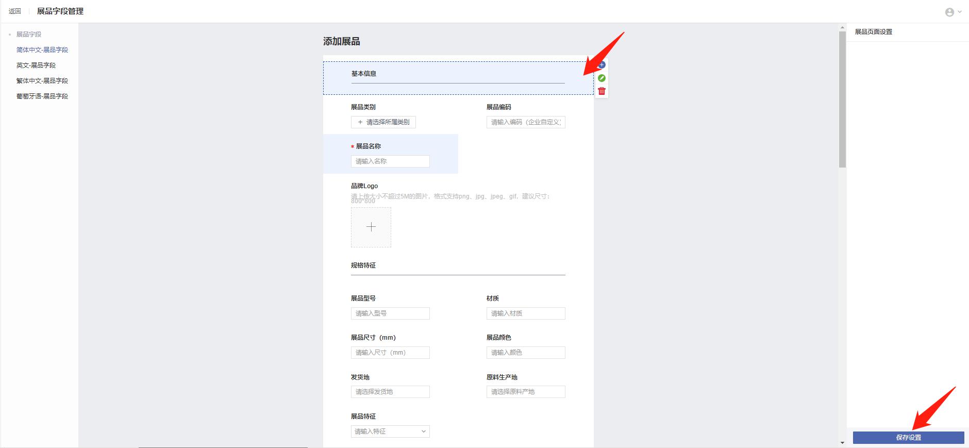The width and height of the screenshot is (969, 448).
Task: Open the 原料生产地 selector
Action: pos(526,392)
